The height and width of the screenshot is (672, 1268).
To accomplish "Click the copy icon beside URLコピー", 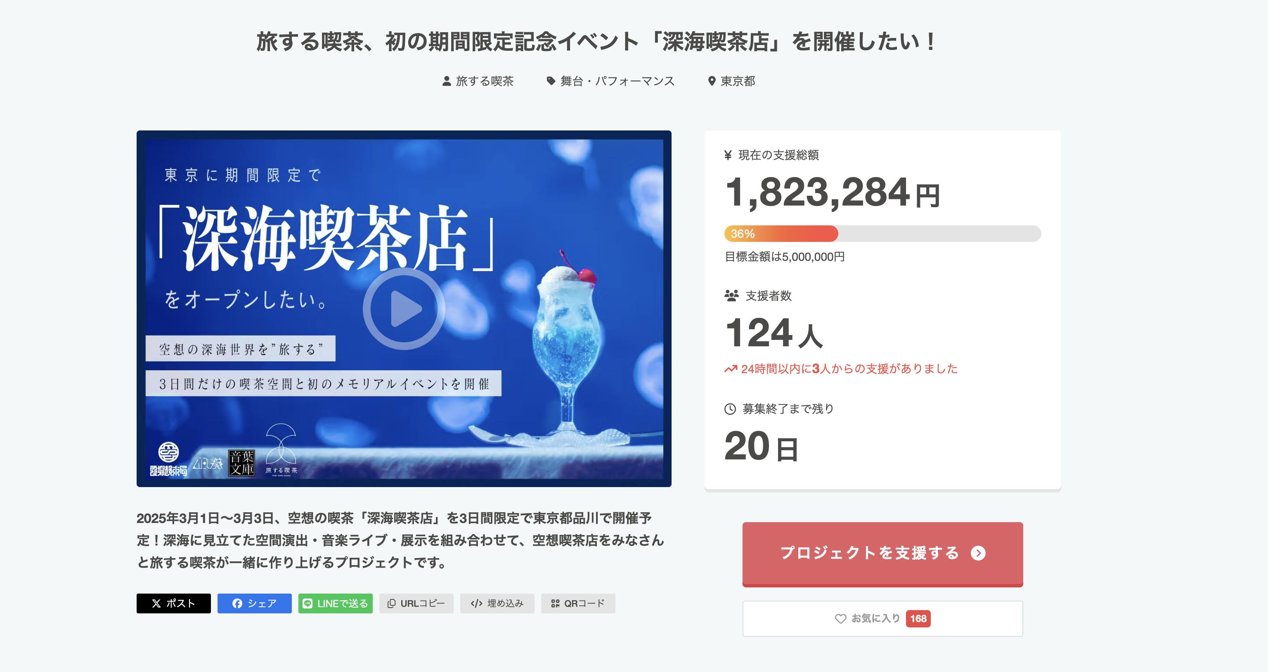I will point(391,603).
